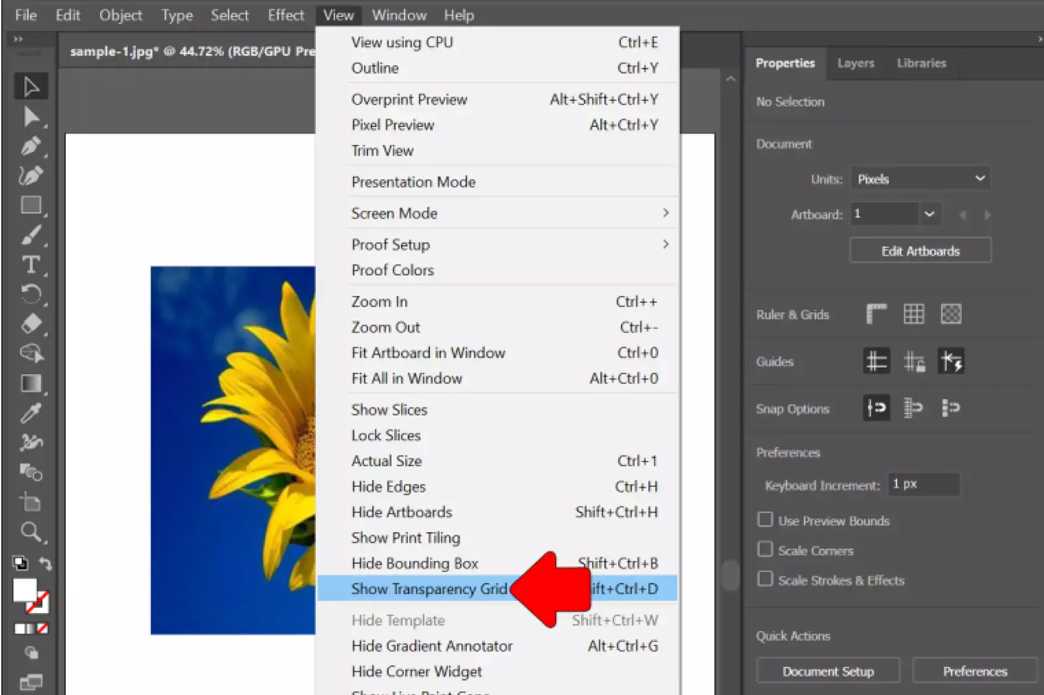Screen dimensions: 1044x695
Task: Click the Edit Artboards button
Action: click(x=920, y=250)
